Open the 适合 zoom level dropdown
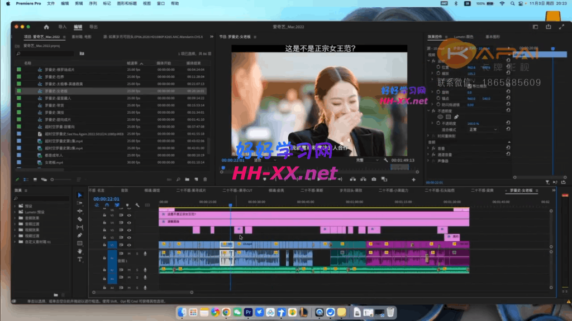The image size is (572, 321). click(265, 160)
